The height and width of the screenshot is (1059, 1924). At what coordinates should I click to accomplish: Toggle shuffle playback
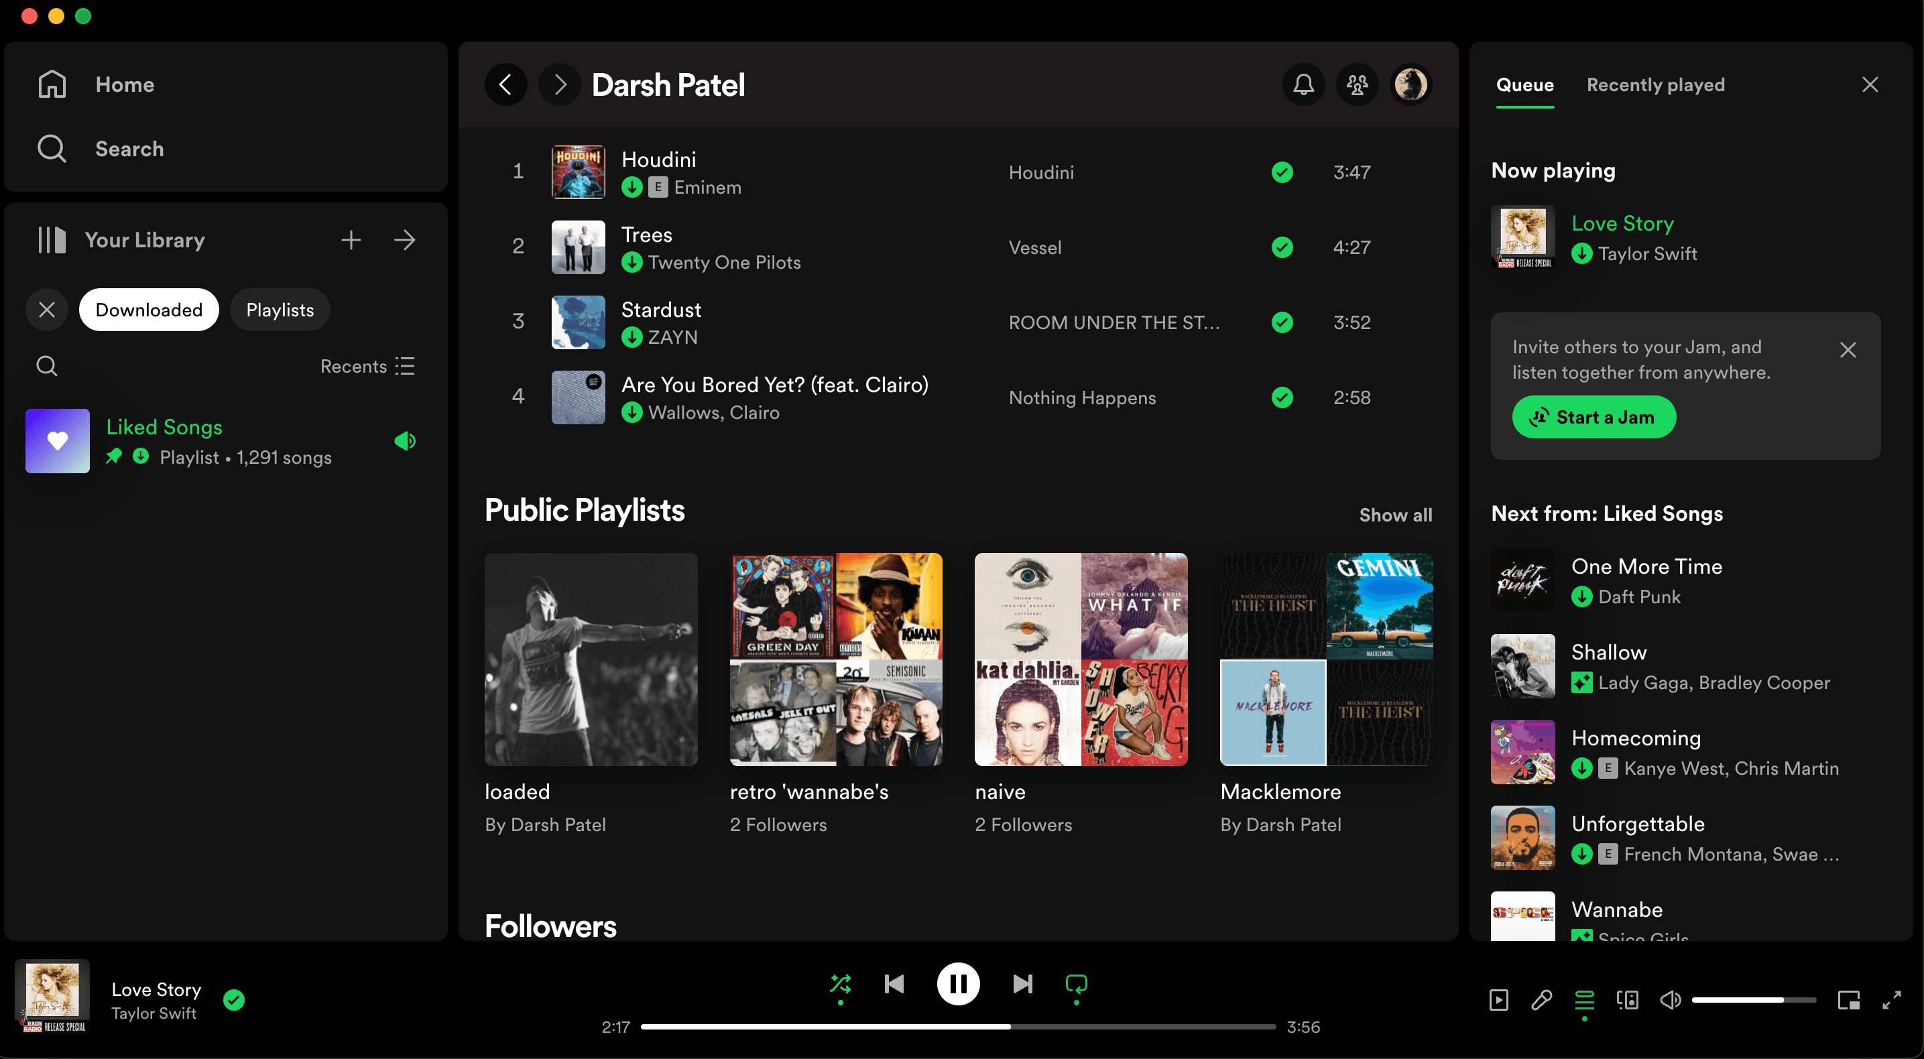840,985
